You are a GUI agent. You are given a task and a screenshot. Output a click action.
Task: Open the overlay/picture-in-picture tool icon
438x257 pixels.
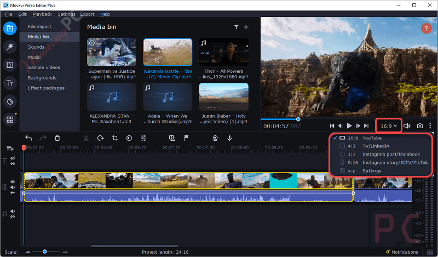click(172, 138)
